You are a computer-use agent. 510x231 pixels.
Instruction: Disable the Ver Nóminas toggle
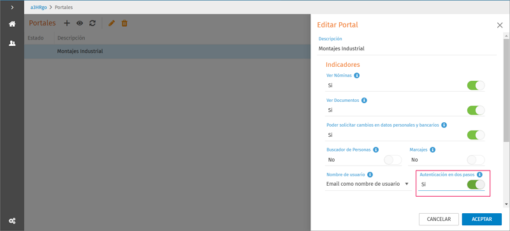(476, 86)
